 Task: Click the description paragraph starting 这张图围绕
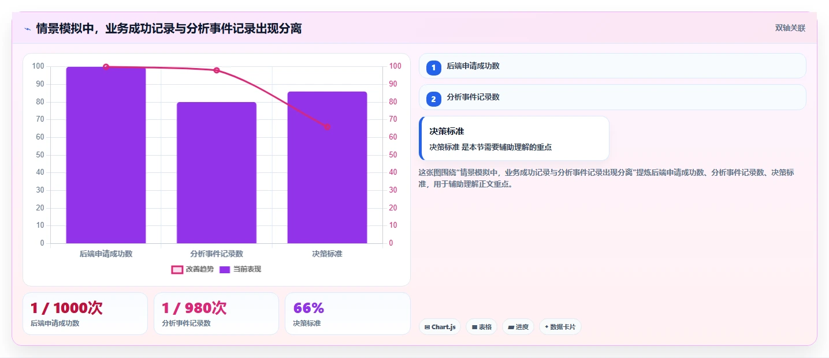607,178
